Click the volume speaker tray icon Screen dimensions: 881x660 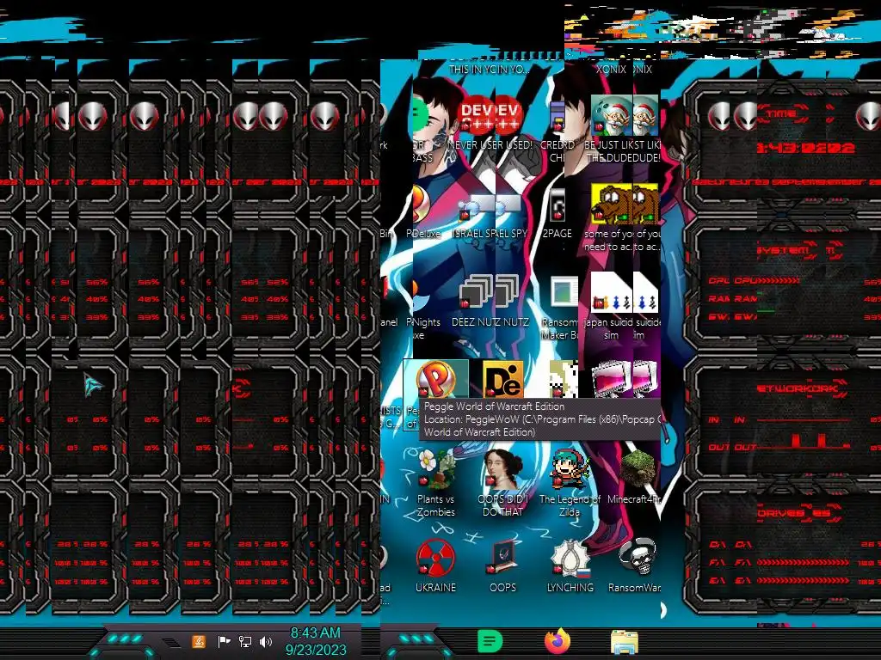tap(266, 641)
